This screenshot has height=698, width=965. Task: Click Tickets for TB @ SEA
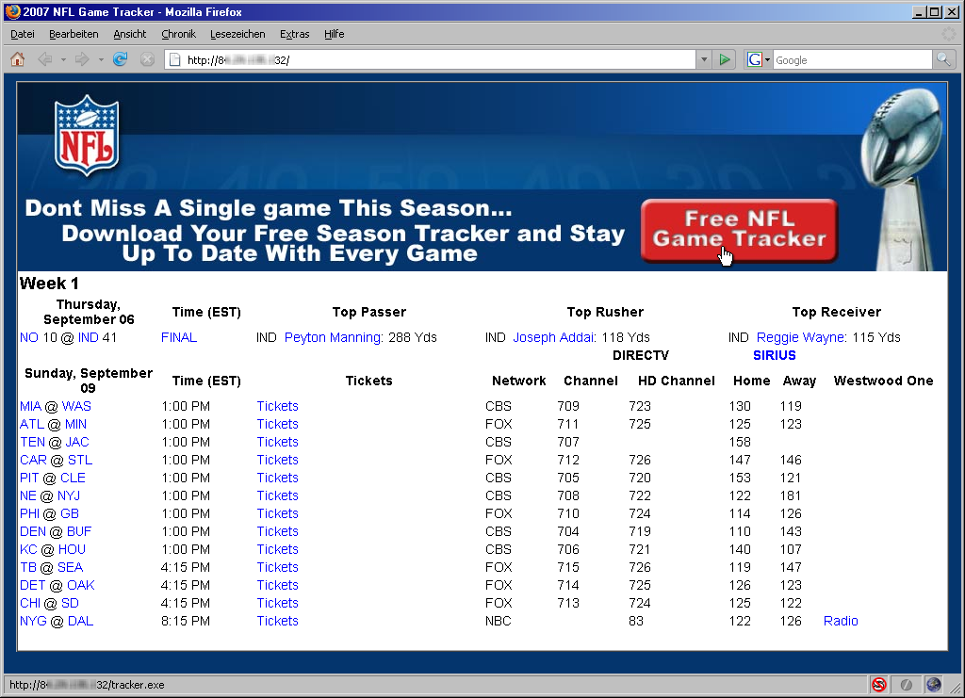click(x=278, y=566)
